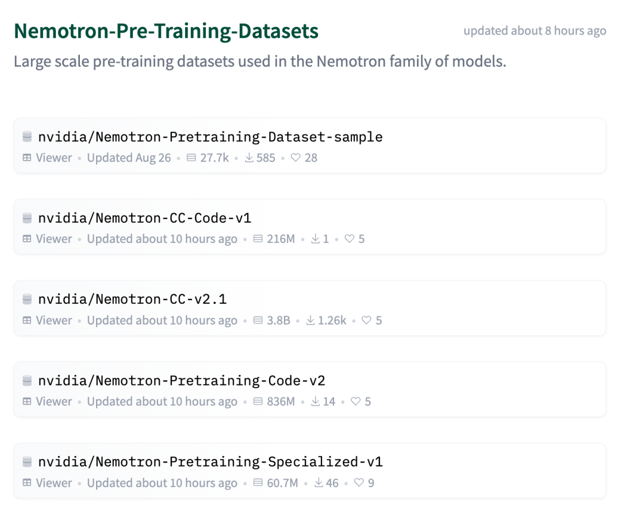
Task: Click the dataset icon beside Nemotron-CC-Code-v1
Action: point(27,218)
